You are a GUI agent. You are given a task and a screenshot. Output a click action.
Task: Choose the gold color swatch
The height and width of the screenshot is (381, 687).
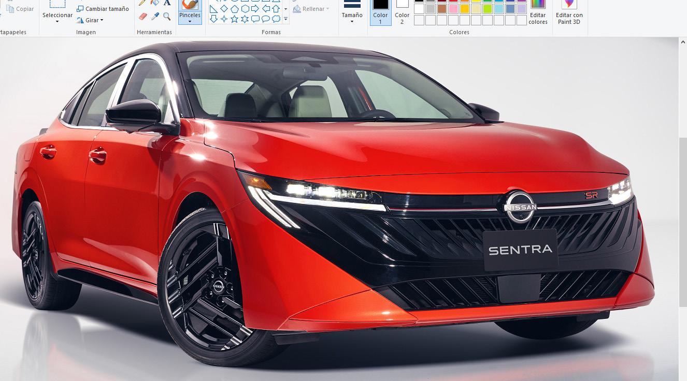(465, 9)
